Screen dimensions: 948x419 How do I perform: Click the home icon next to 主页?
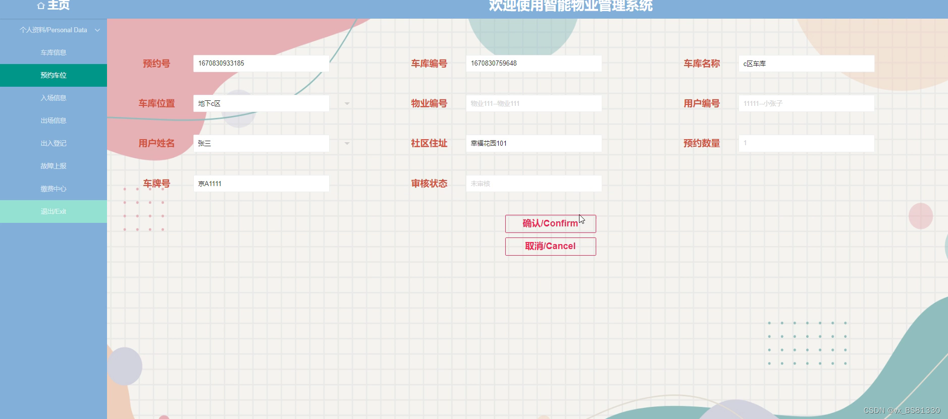pos(41,6)
